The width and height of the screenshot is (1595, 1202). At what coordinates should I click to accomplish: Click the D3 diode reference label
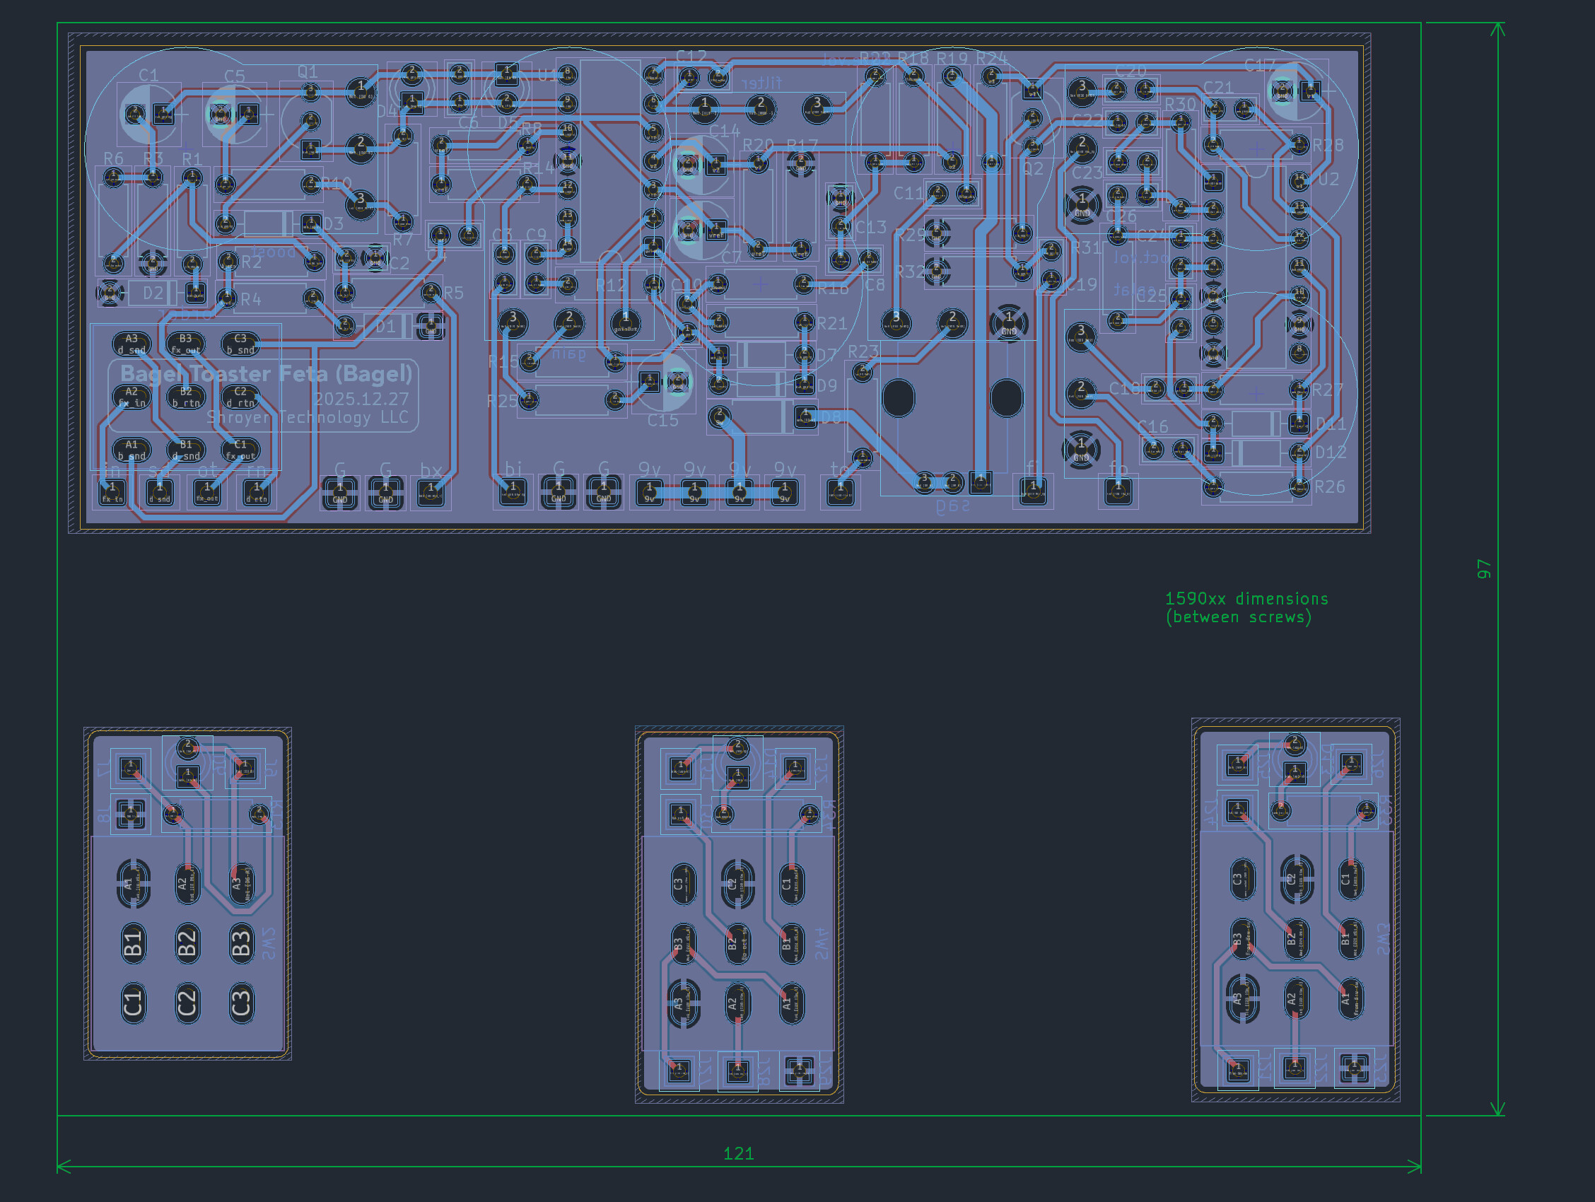tap(333, 223)
